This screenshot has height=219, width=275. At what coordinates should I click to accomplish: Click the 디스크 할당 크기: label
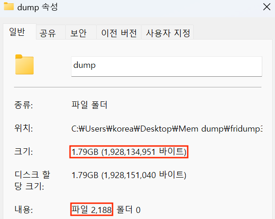click(x=32, y=180)
